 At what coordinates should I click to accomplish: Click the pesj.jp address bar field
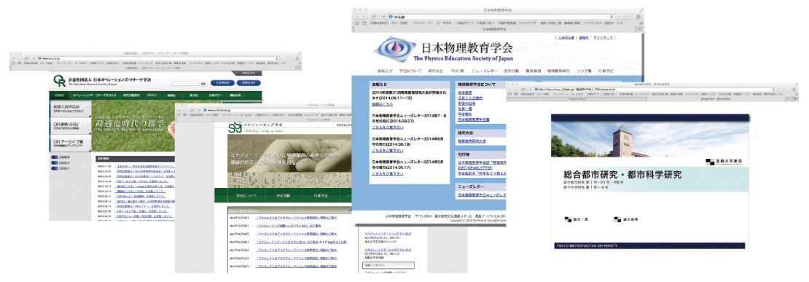501,17
